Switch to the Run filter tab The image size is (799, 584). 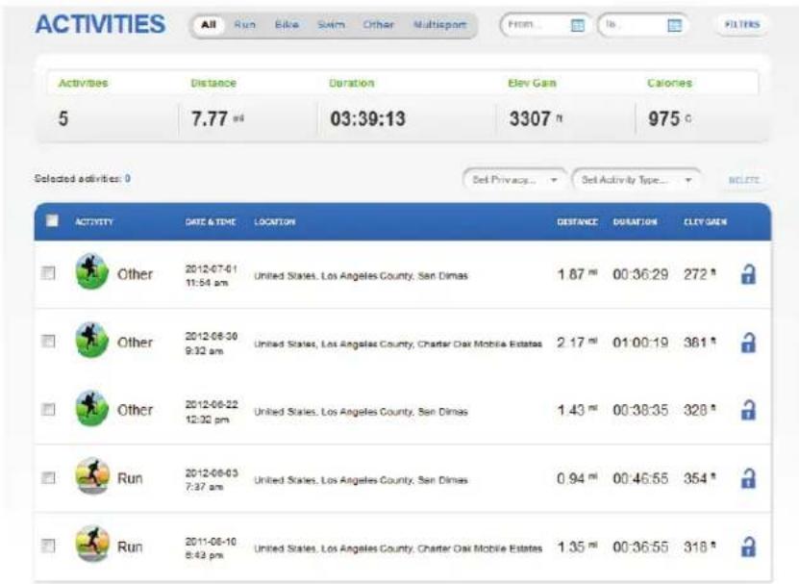(x=244, y=24)
